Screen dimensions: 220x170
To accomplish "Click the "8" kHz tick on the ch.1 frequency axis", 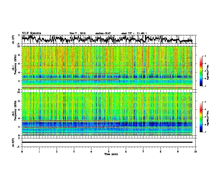I will tap(20, 55).
